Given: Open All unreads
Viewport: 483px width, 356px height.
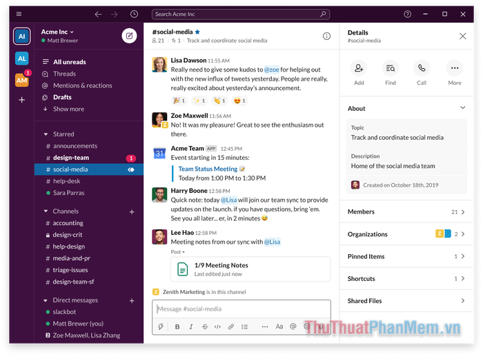Looking at the screenshot, I should pos(69,62).
